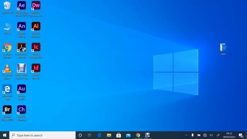Open Microsoft Store from the taskbar
This screenshot has height=139, width=247.
tap(118, 135)
